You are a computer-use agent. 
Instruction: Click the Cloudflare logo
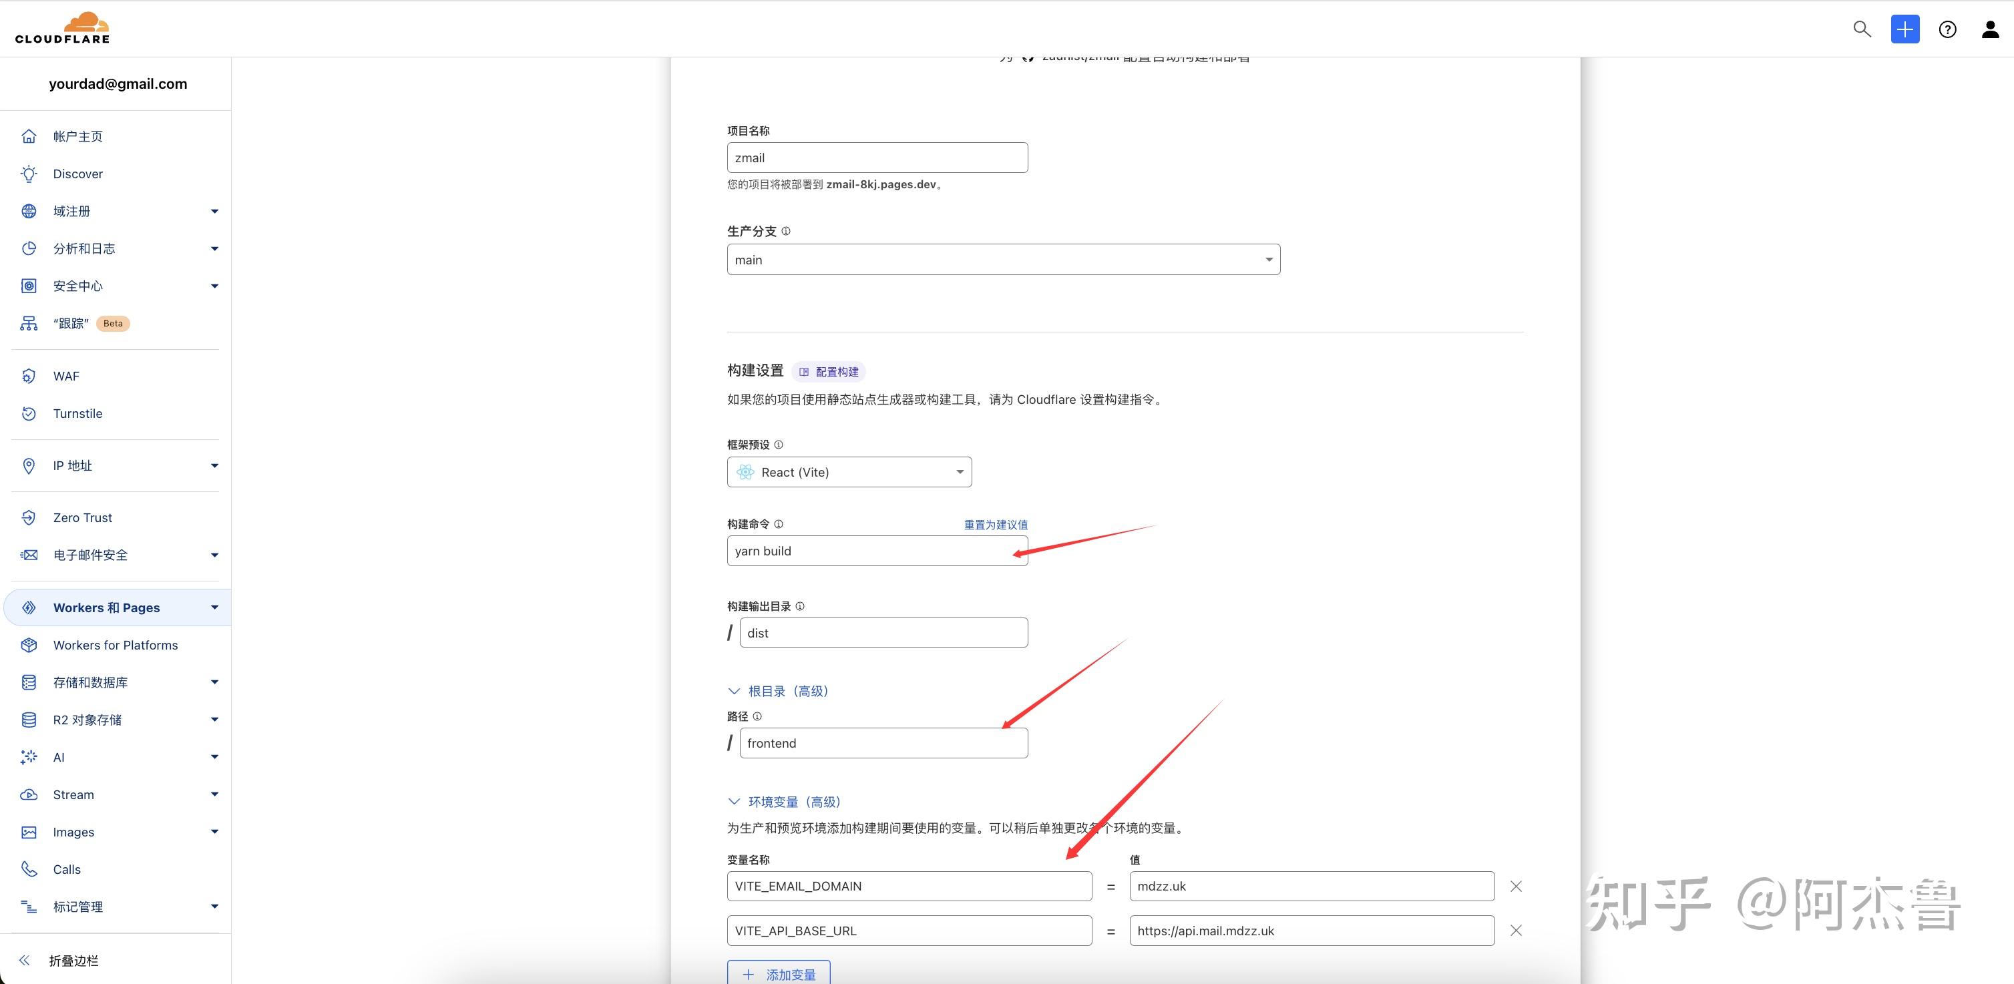[63, 28]
